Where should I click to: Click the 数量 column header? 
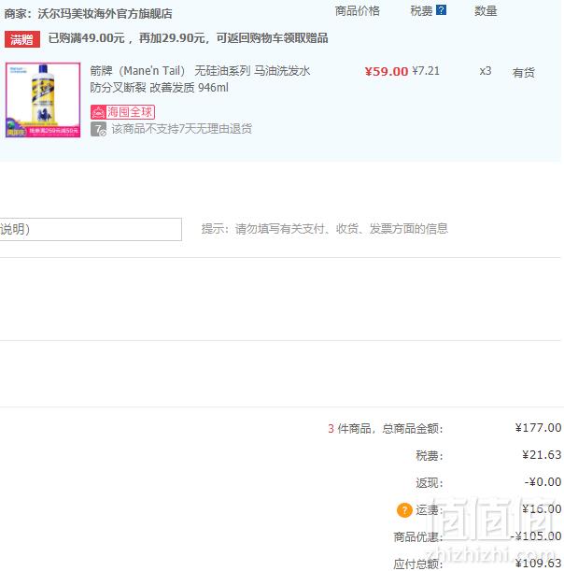(486, 11)
